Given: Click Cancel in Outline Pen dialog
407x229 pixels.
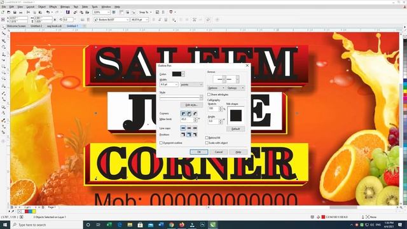Looking at the screenshot, I should tap(219, 152).
